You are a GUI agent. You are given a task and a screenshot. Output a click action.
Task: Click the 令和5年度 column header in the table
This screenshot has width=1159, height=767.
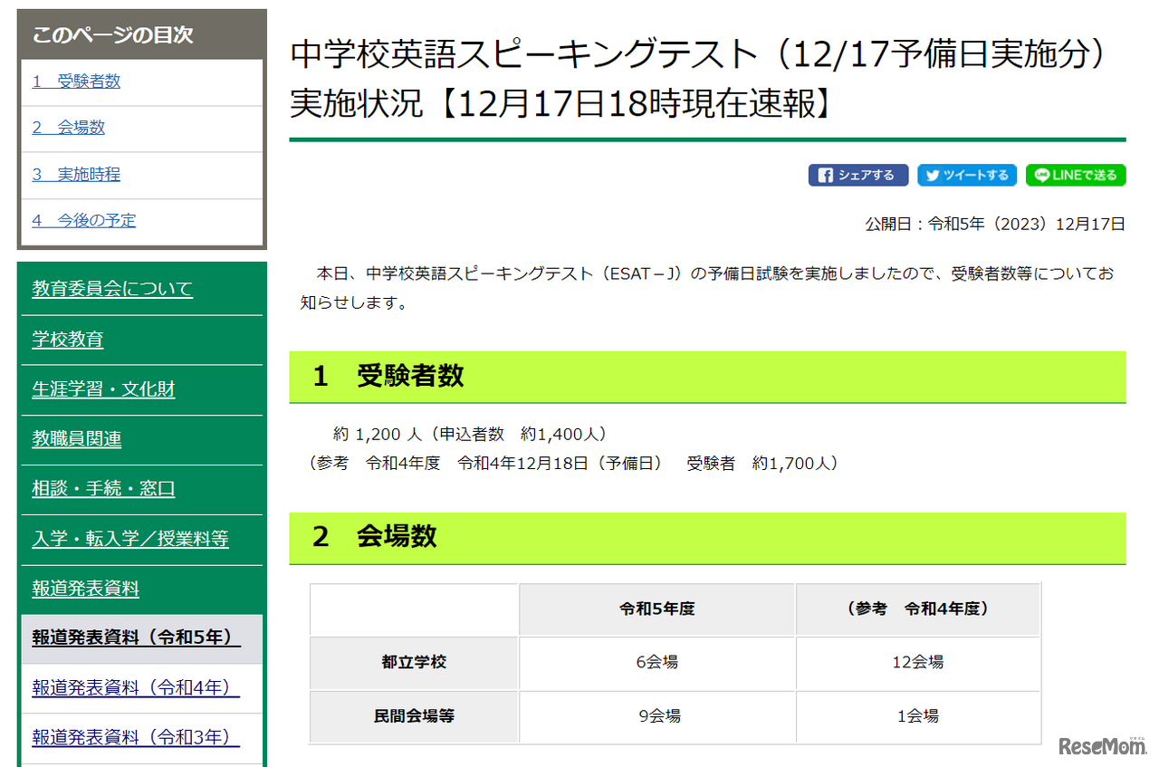click(655, 609)
